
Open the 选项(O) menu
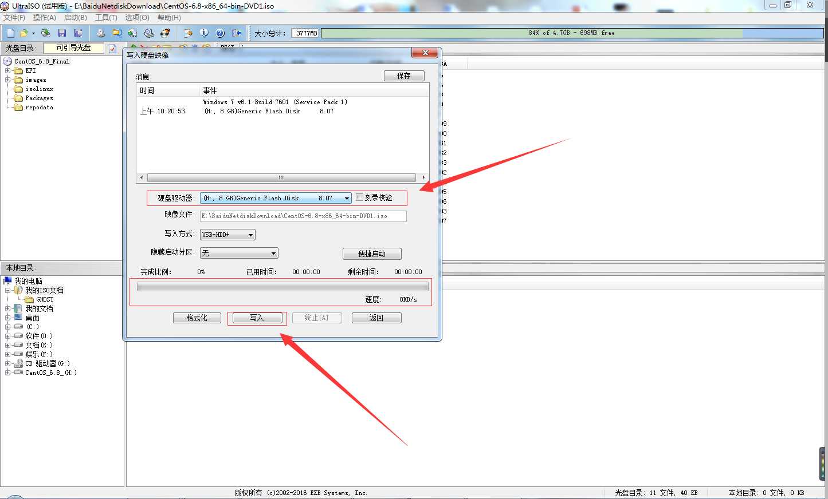[x=138, y=18]
